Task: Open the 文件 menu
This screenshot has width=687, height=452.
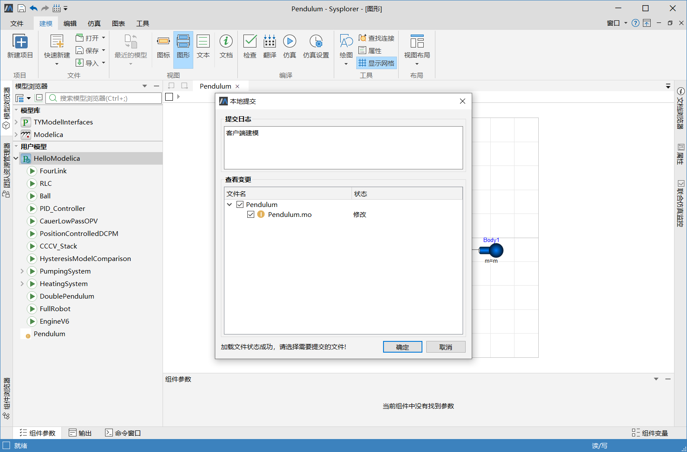Action: point(17,23)
